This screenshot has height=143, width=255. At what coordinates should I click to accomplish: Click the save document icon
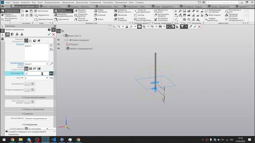point(31,11)
